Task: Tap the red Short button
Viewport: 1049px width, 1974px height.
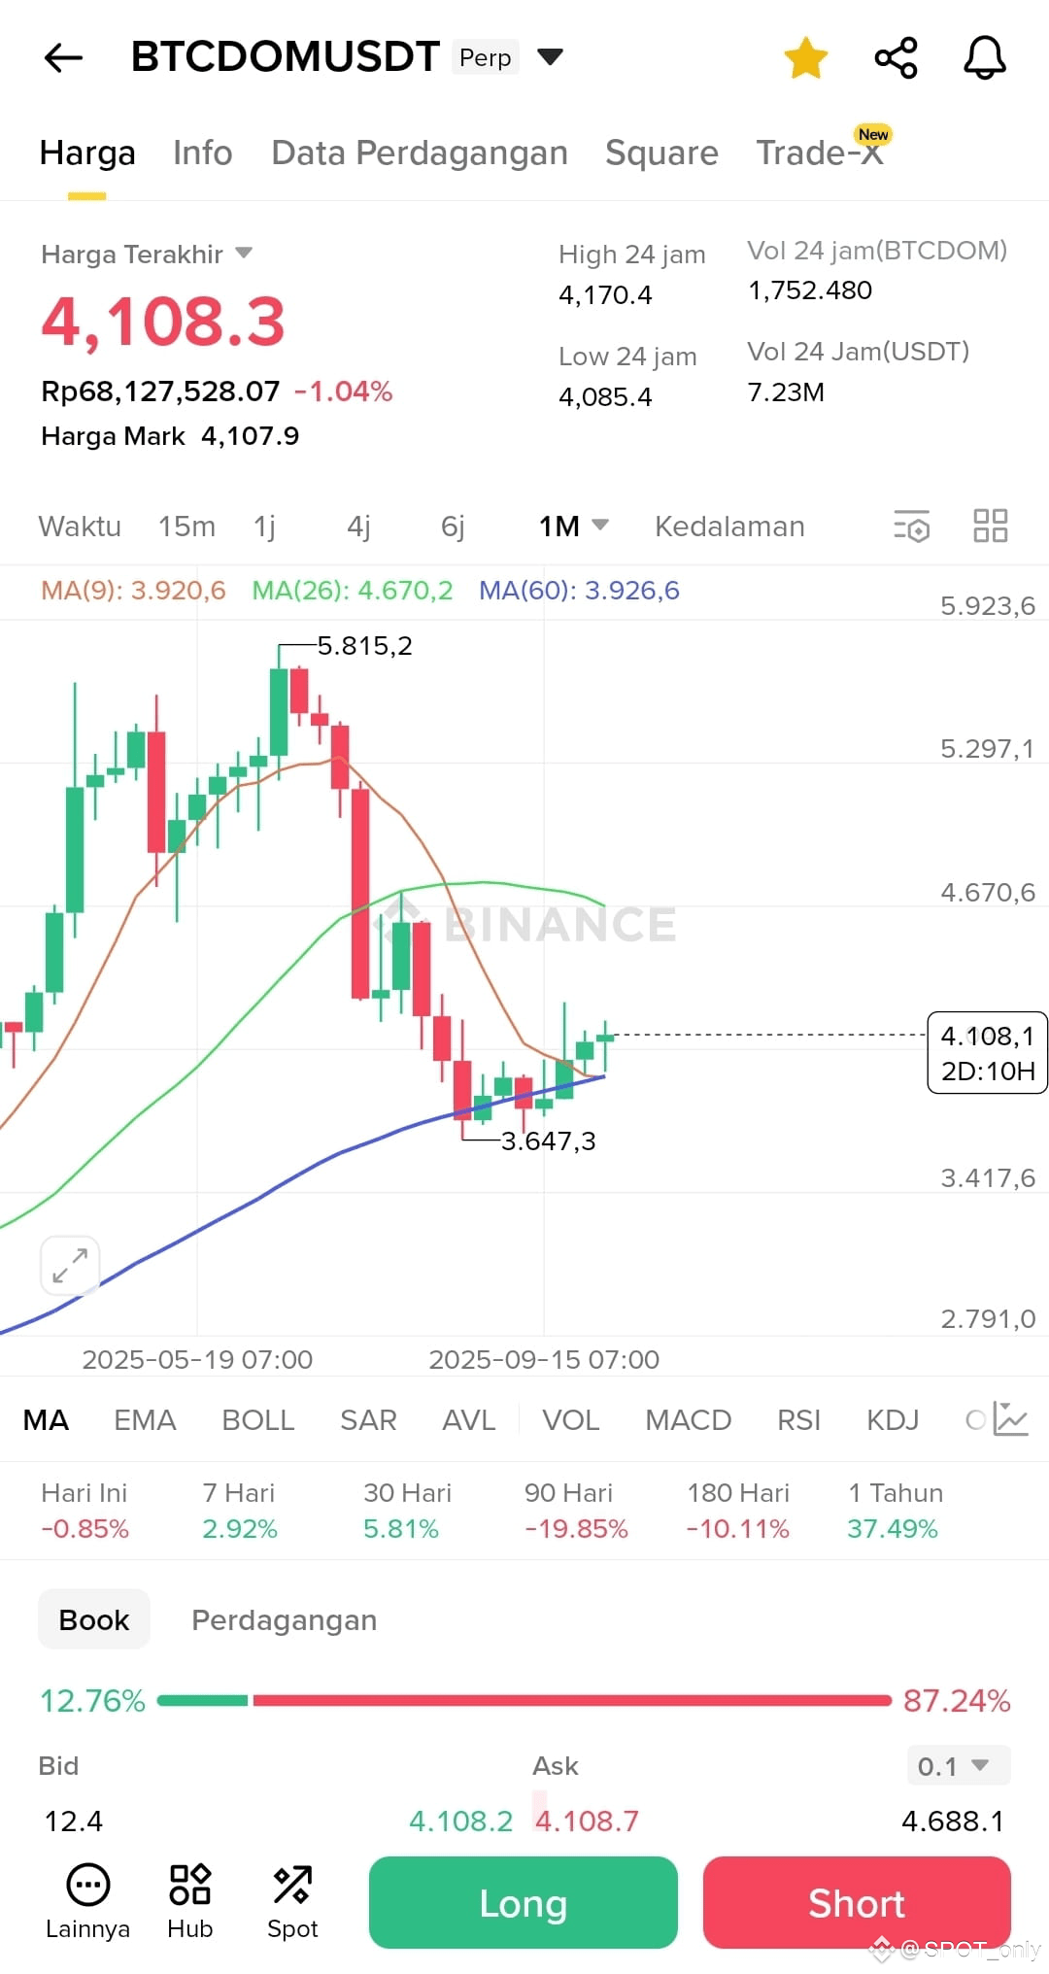Action: click(x=857, y=1902)
